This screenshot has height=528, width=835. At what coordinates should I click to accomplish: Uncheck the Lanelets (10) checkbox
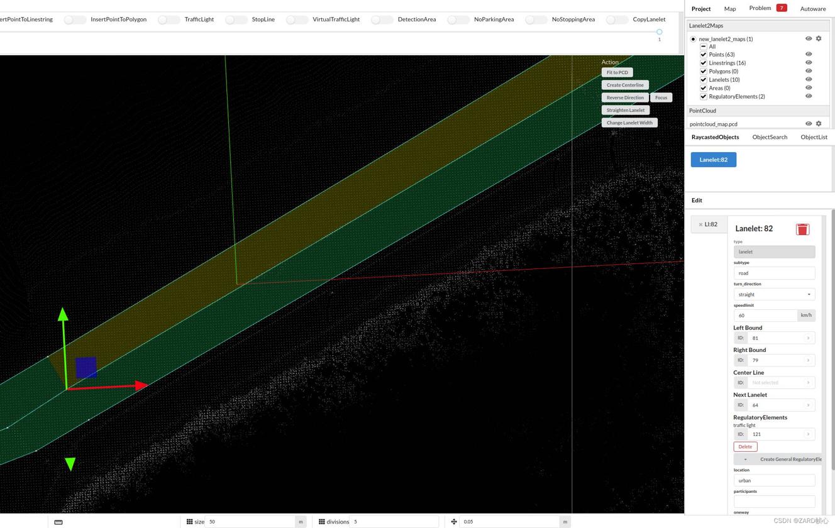click(704, 80)
